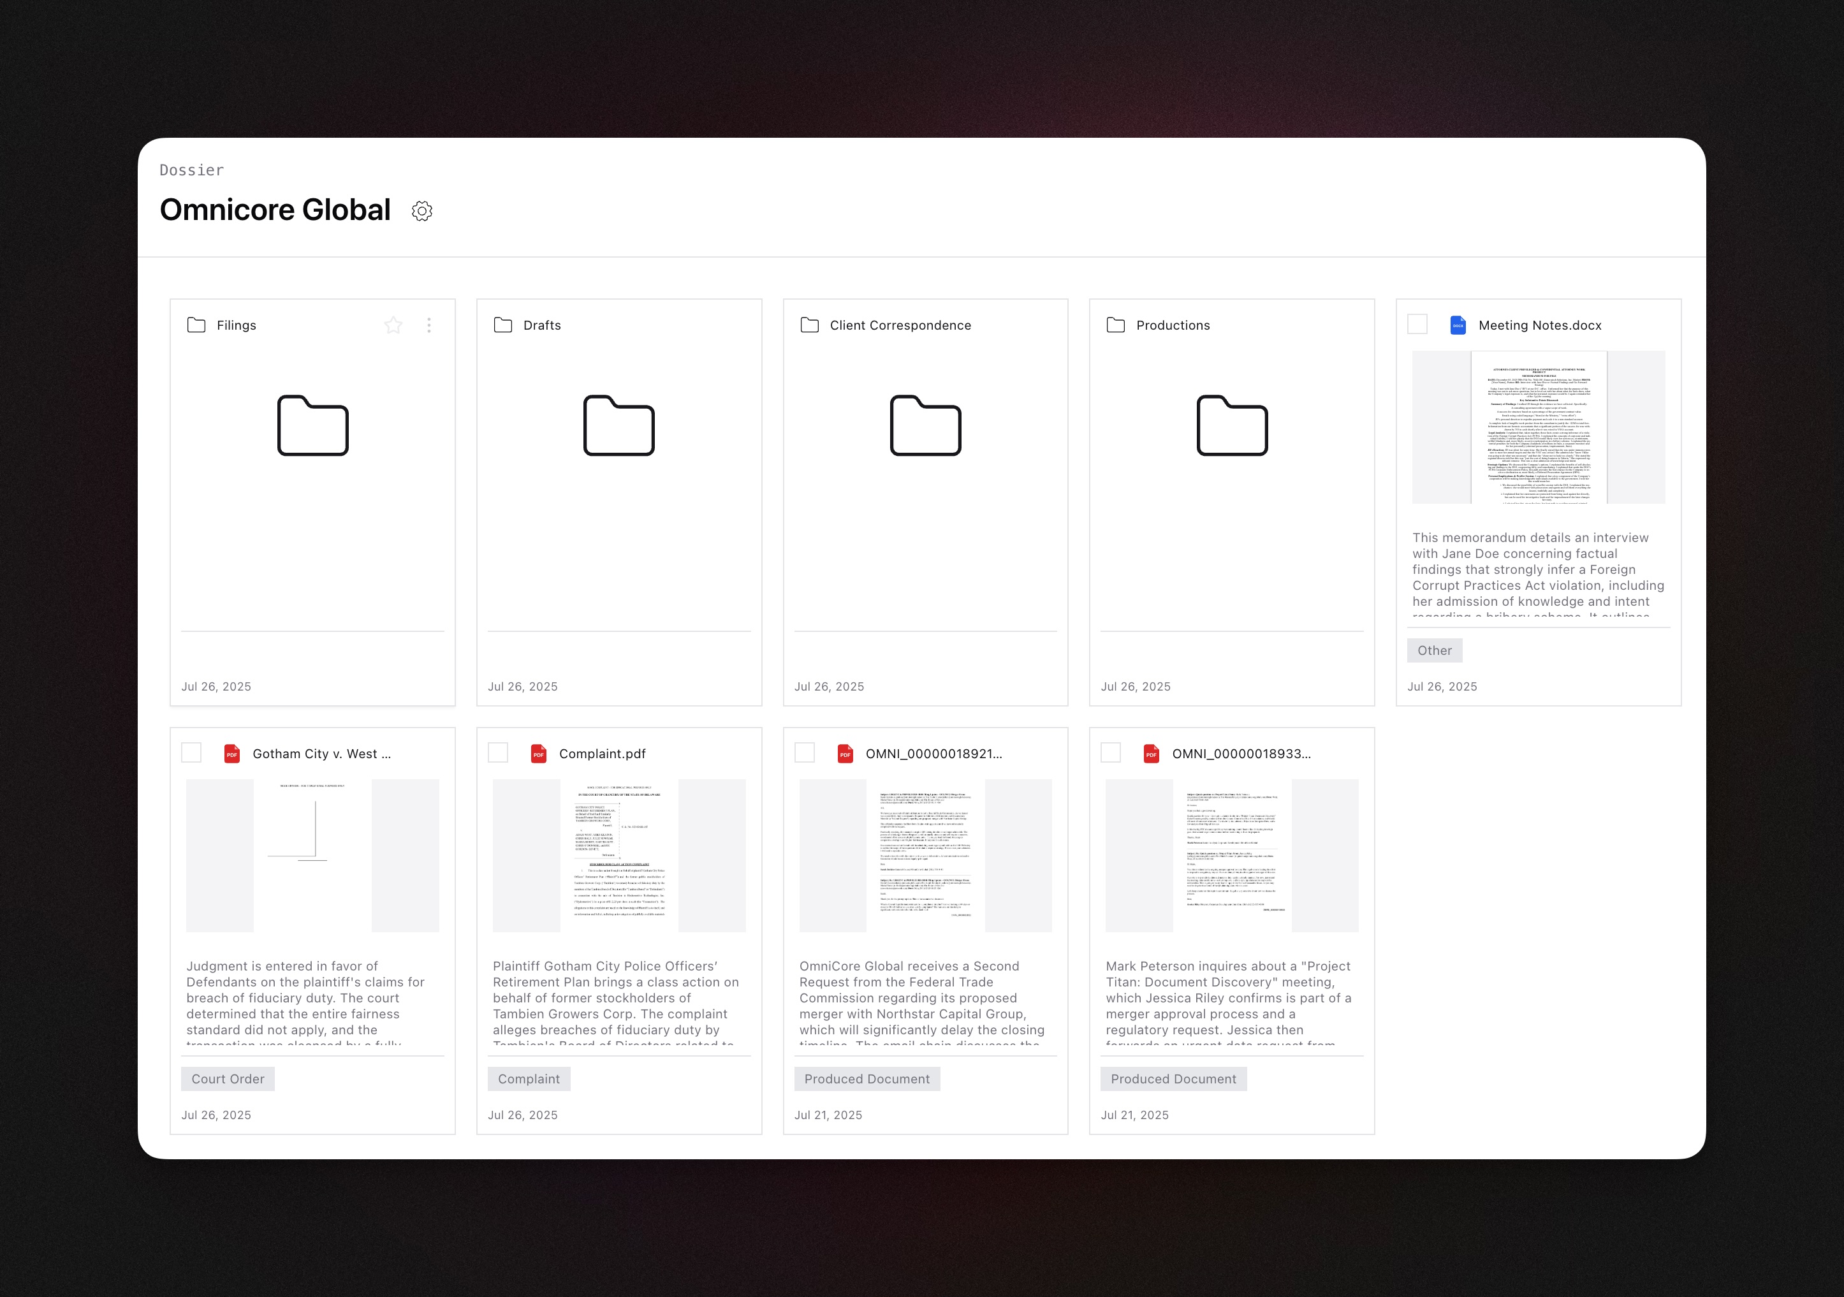Open the settings gear next to Omnicore Global
Image resolution: width=1844 pixels, height=1297 pixels.
(x=421, y=210)
